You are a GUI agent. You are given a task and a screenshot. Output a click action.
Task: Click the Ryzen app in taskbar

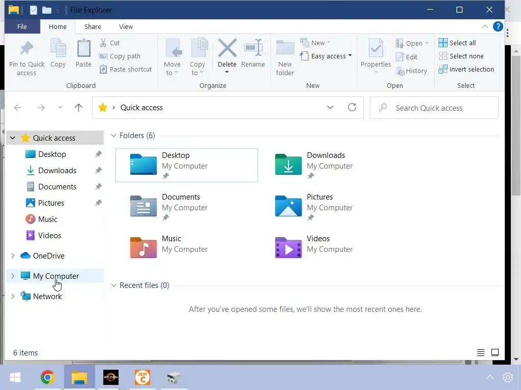click(110, 377)
